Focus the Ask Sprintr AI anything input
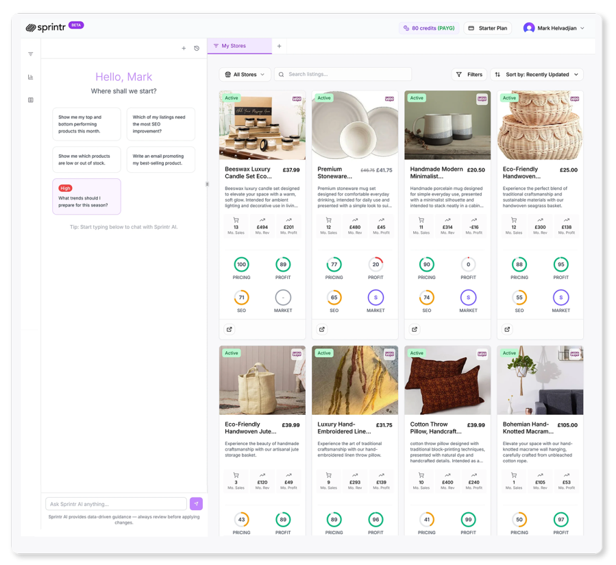The image size is (616, 565). [x=116, y=504]
